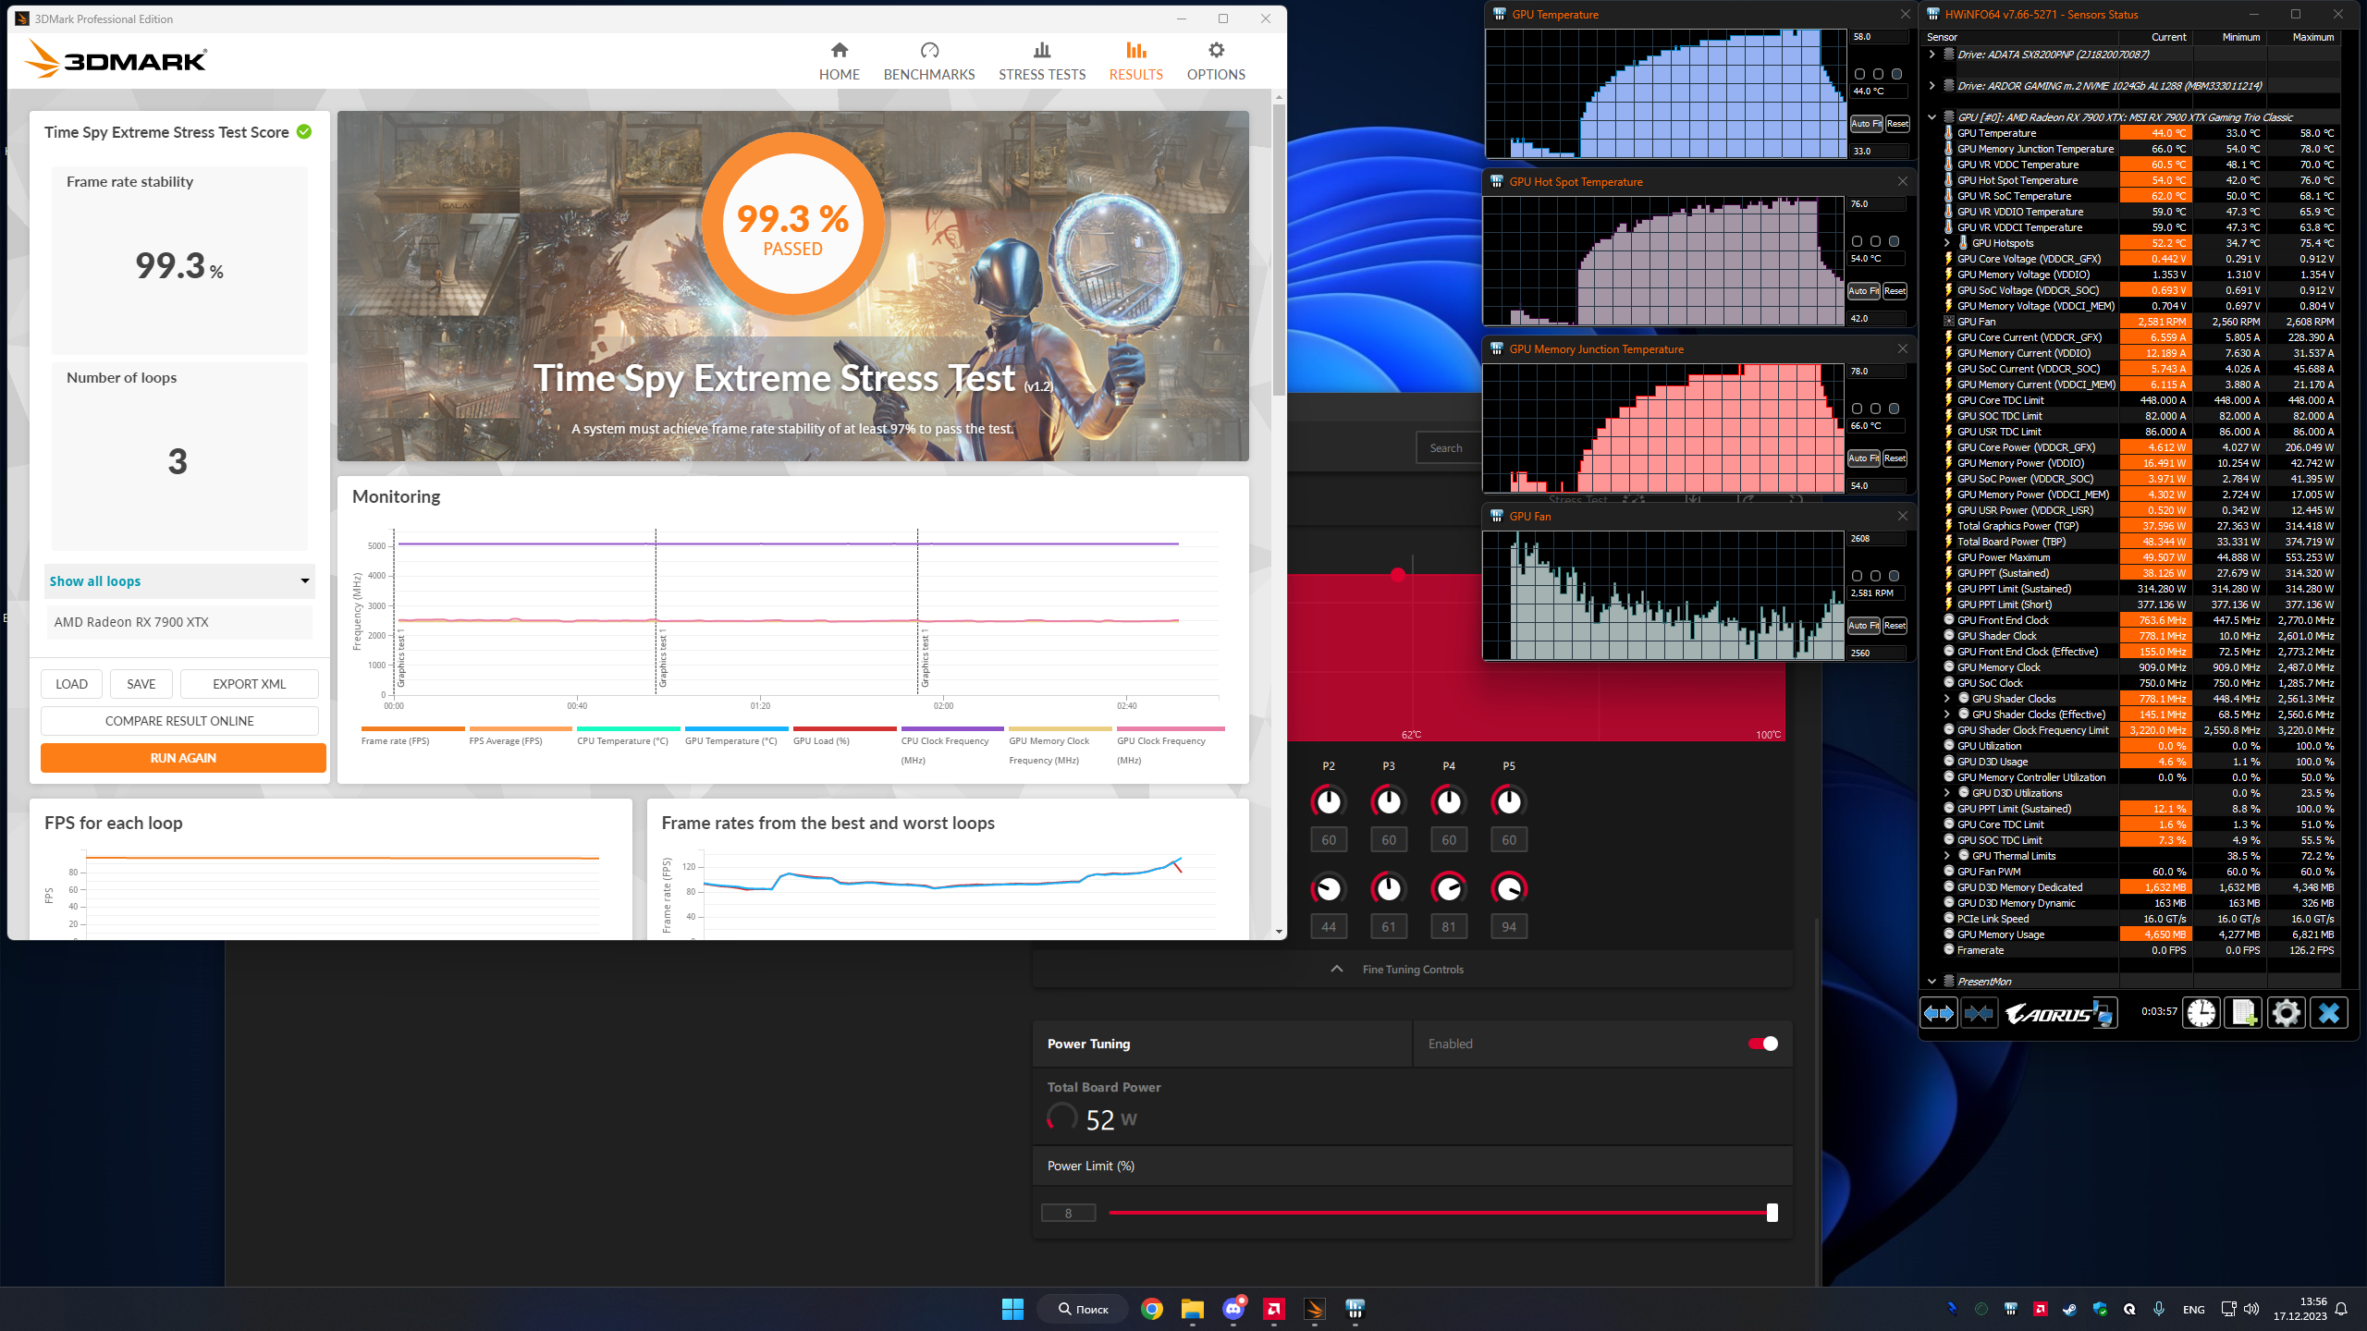The image size is (2367, 1331).
Task: Open AMD Software from taskbar
Action: point(1274,1309)
